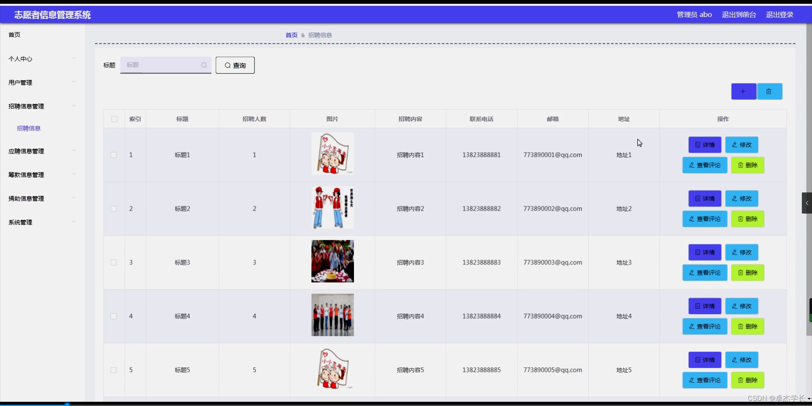Click 修改 on record 标题5
This screenshot has width=812, height=406.
(x=741, y=360)
